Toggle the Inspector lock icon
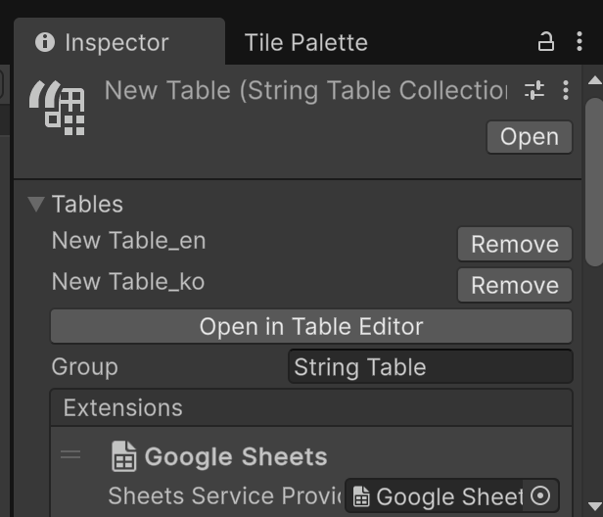Viewport: 603px width, 517px height. tap(546, 42)
